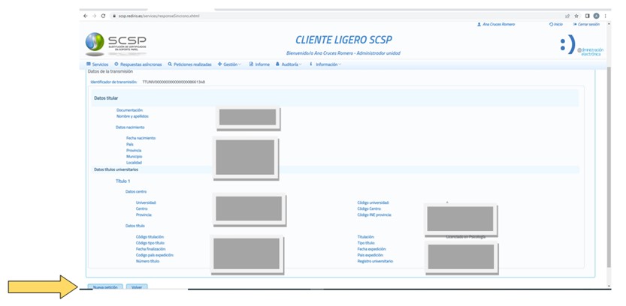
Task: Reload the page with the refresh icon
Action: pyautogui.click(x=102, y=16)
